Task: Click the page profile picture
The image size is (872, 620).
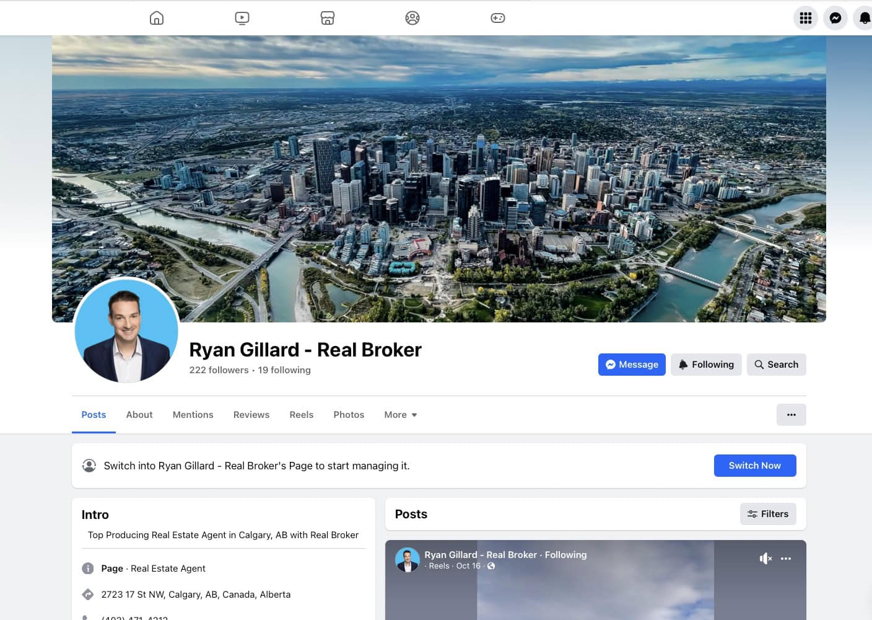Action: (126, 330)
